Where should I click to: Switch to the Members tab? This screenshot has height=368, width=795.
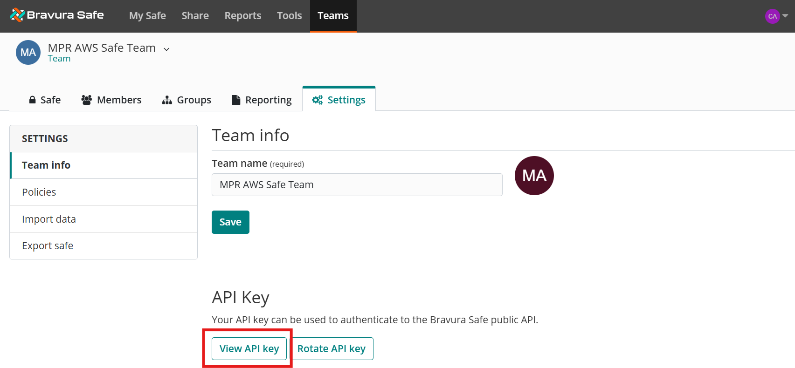tap(111, 100)
